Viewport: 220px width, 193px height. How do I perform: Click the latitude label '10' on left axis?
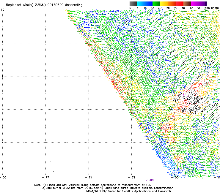coord(2,10)
